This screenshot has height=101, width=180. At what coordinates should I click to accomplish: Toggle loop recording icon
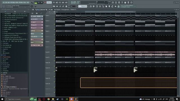pyautogui.click(x=66, y=3)
